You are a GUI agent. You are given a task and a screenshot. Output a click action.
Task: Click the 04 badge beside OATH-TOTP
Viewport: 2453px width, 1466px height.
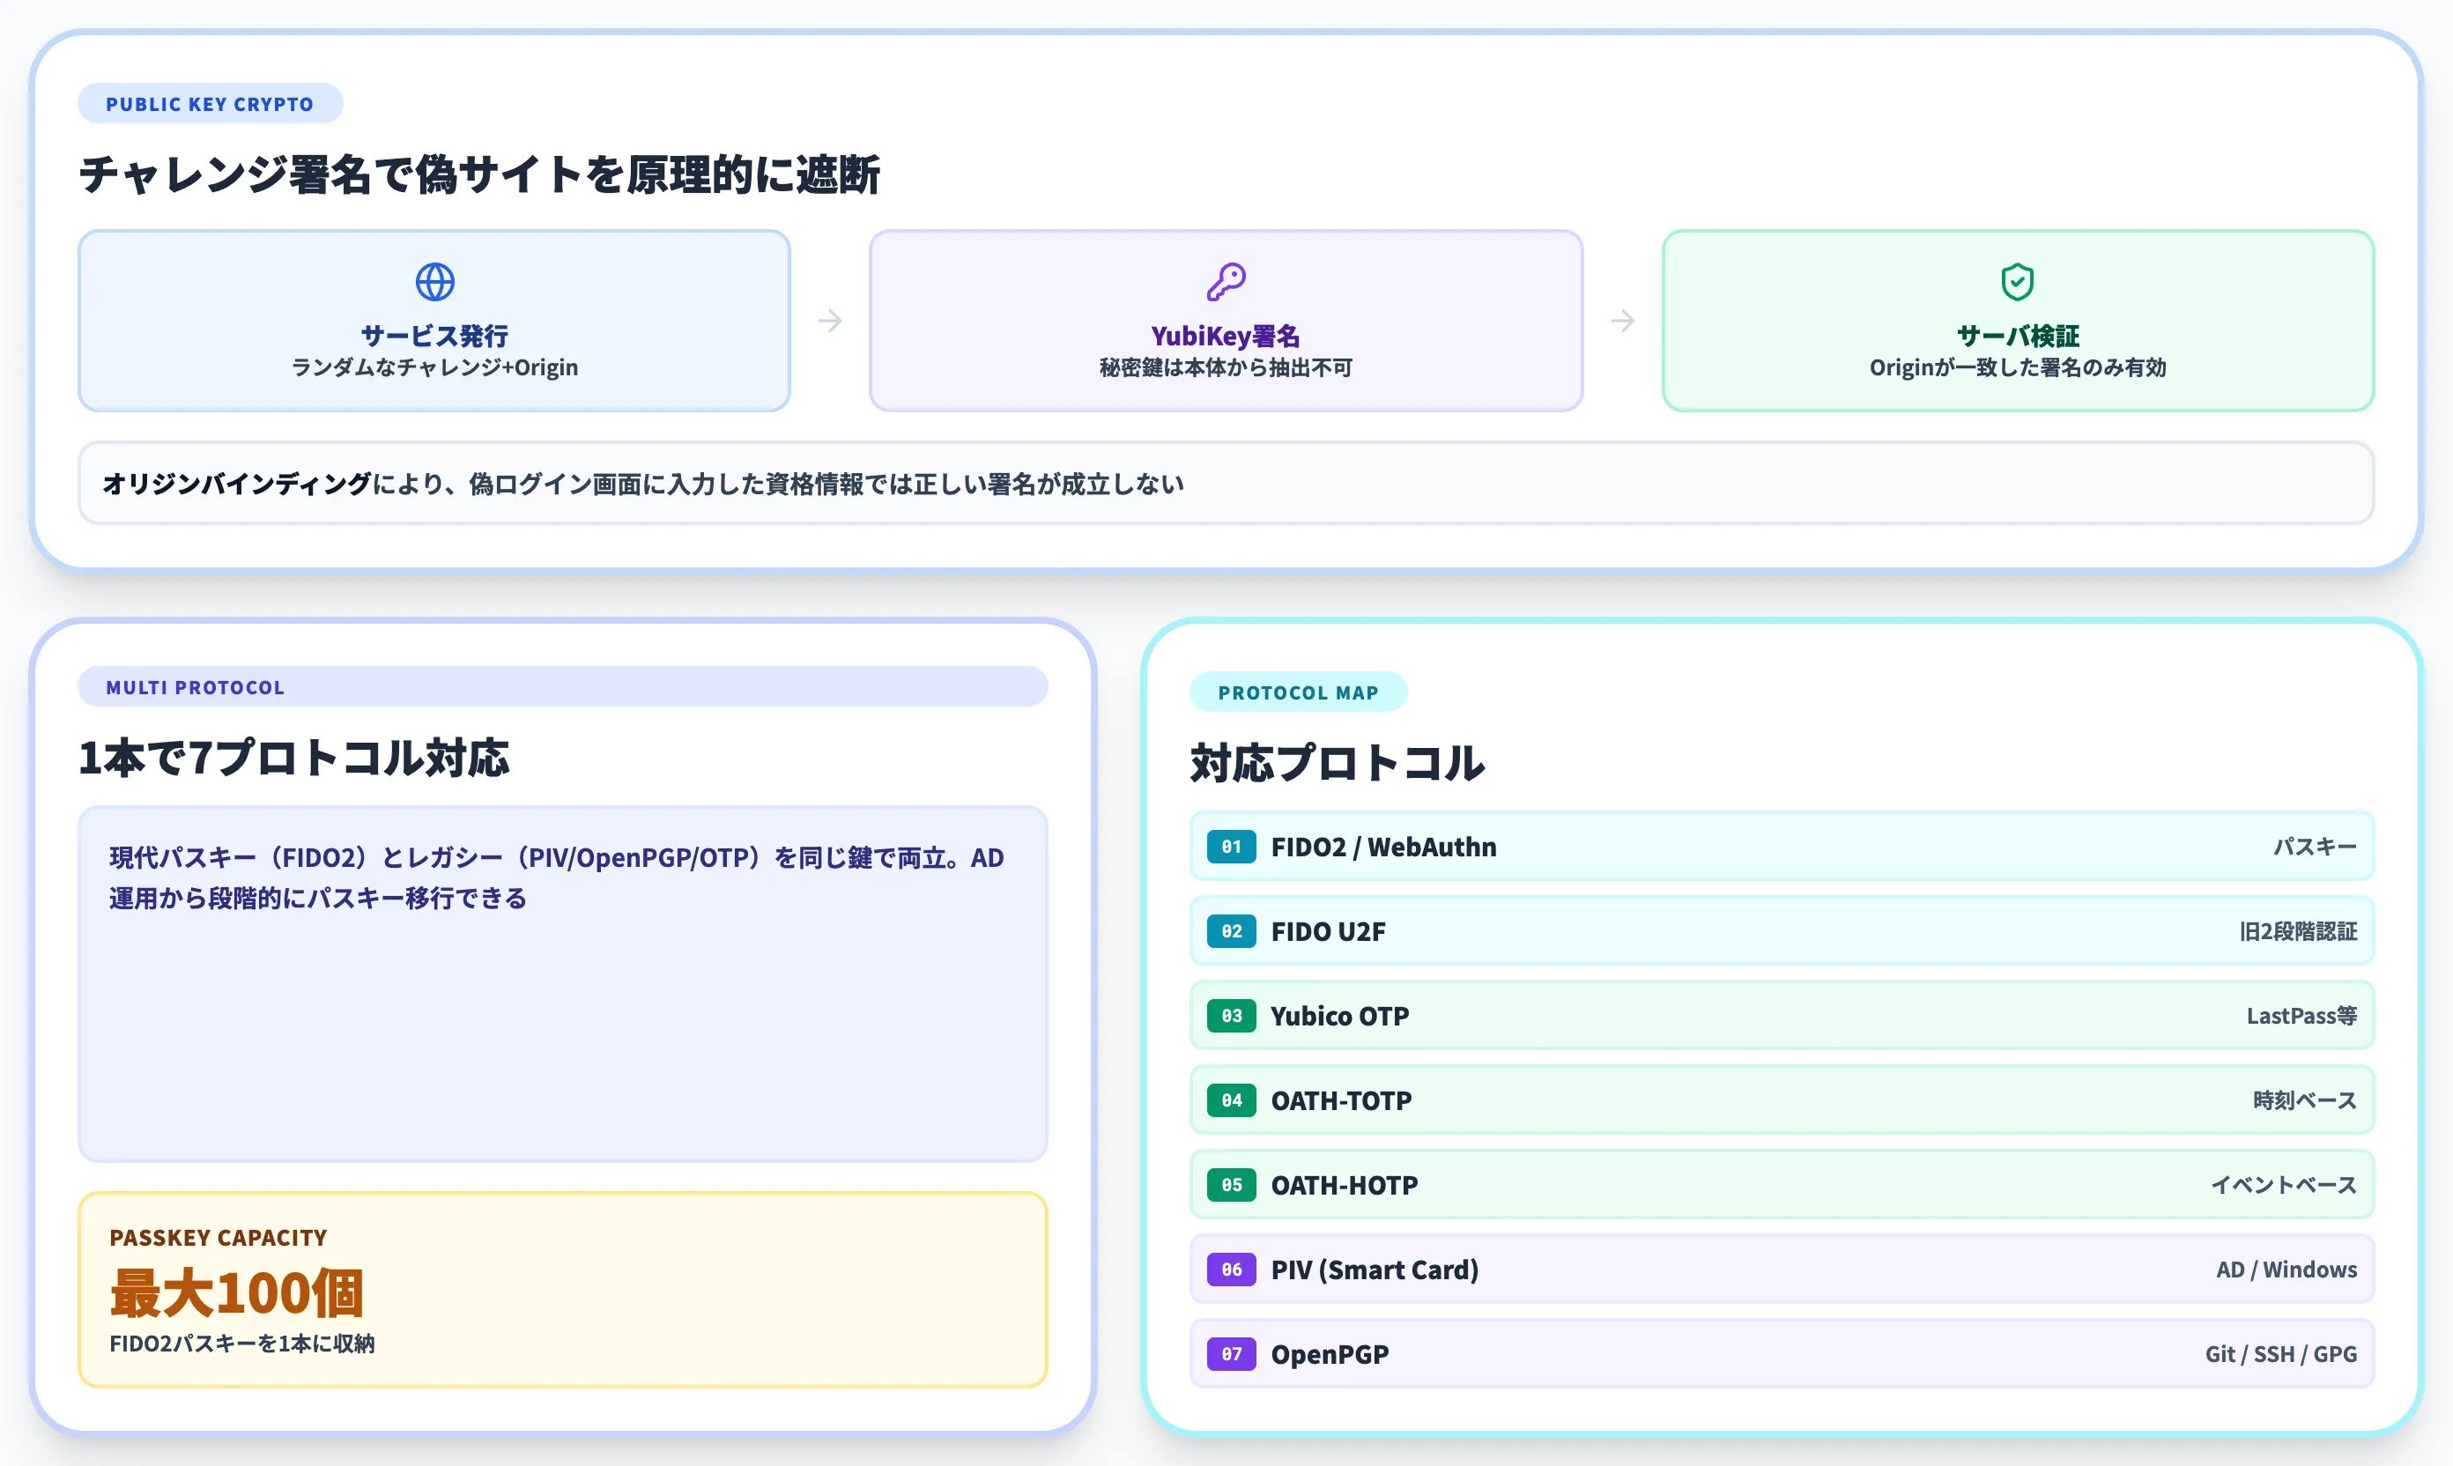[x=1231, y=1099]
